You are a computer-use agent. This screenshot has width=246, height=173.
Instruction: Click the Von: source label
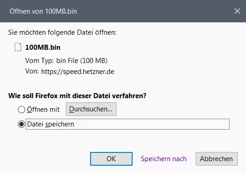(32, 71)
